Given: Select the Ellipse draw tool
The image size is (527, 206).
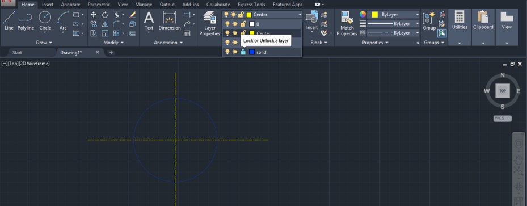Looking at the screenshot, I should tap(76, 24).
